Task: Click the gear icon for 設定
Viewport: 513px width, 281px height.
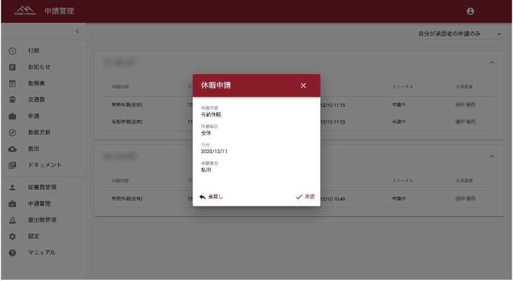Action: pos(12,237)
